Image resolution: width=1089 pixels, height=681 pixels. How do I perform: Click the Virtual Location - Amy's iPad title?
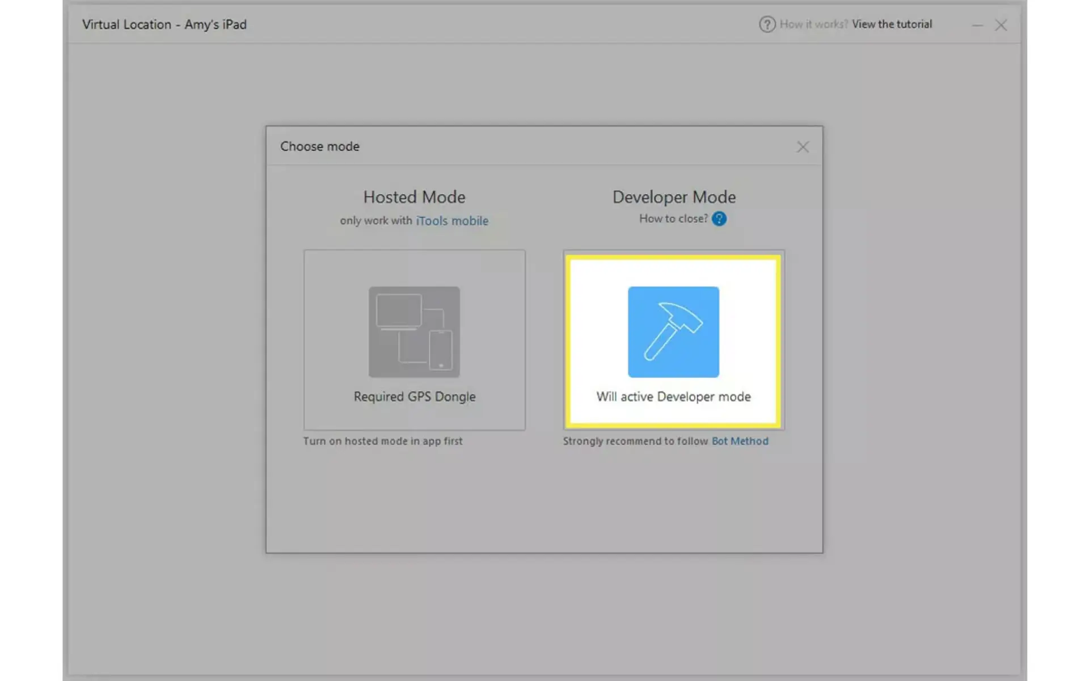coord(164,24)
